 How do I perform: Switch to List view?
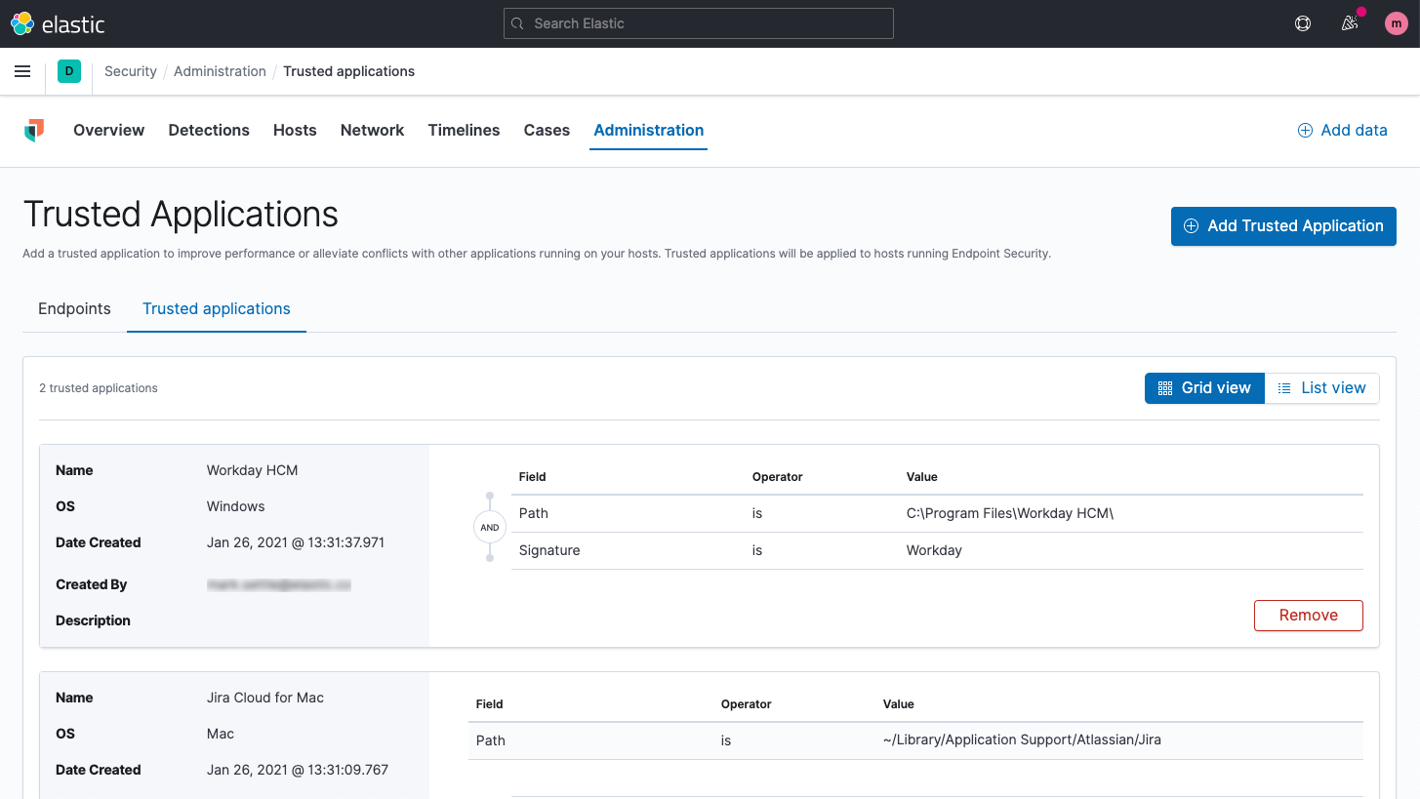[1321, 388]
